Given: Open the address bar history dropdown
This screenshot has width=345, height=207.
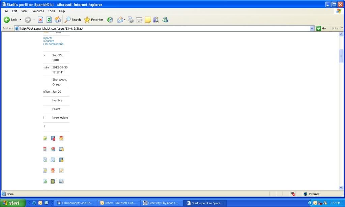Looking at the screenshot, I should point(311,28).
